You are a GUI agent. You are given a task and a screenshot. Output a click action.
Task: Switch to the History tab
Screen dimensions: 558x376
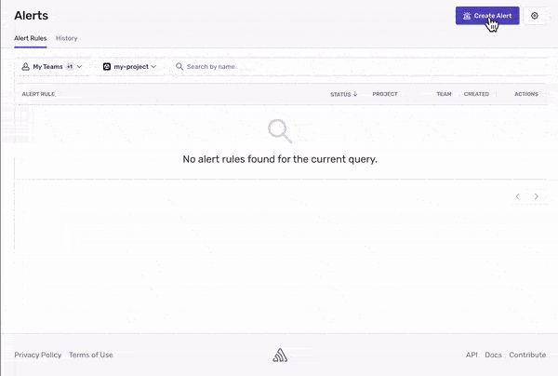click(x=66, y=38)
